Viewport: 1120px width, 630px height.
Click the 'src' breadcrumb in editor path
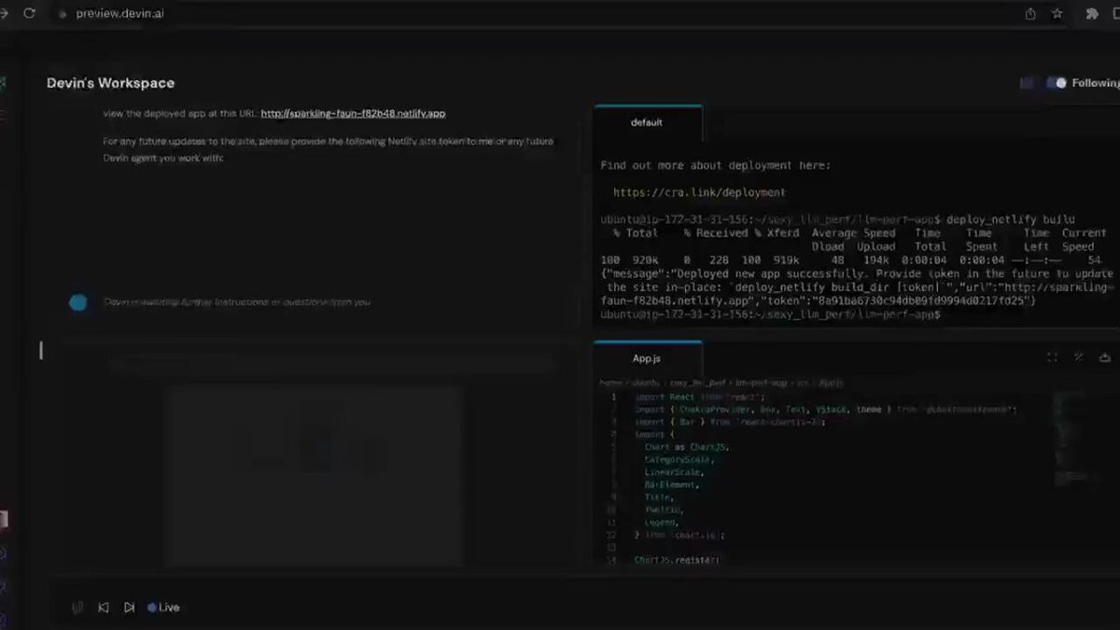[804, 383]
